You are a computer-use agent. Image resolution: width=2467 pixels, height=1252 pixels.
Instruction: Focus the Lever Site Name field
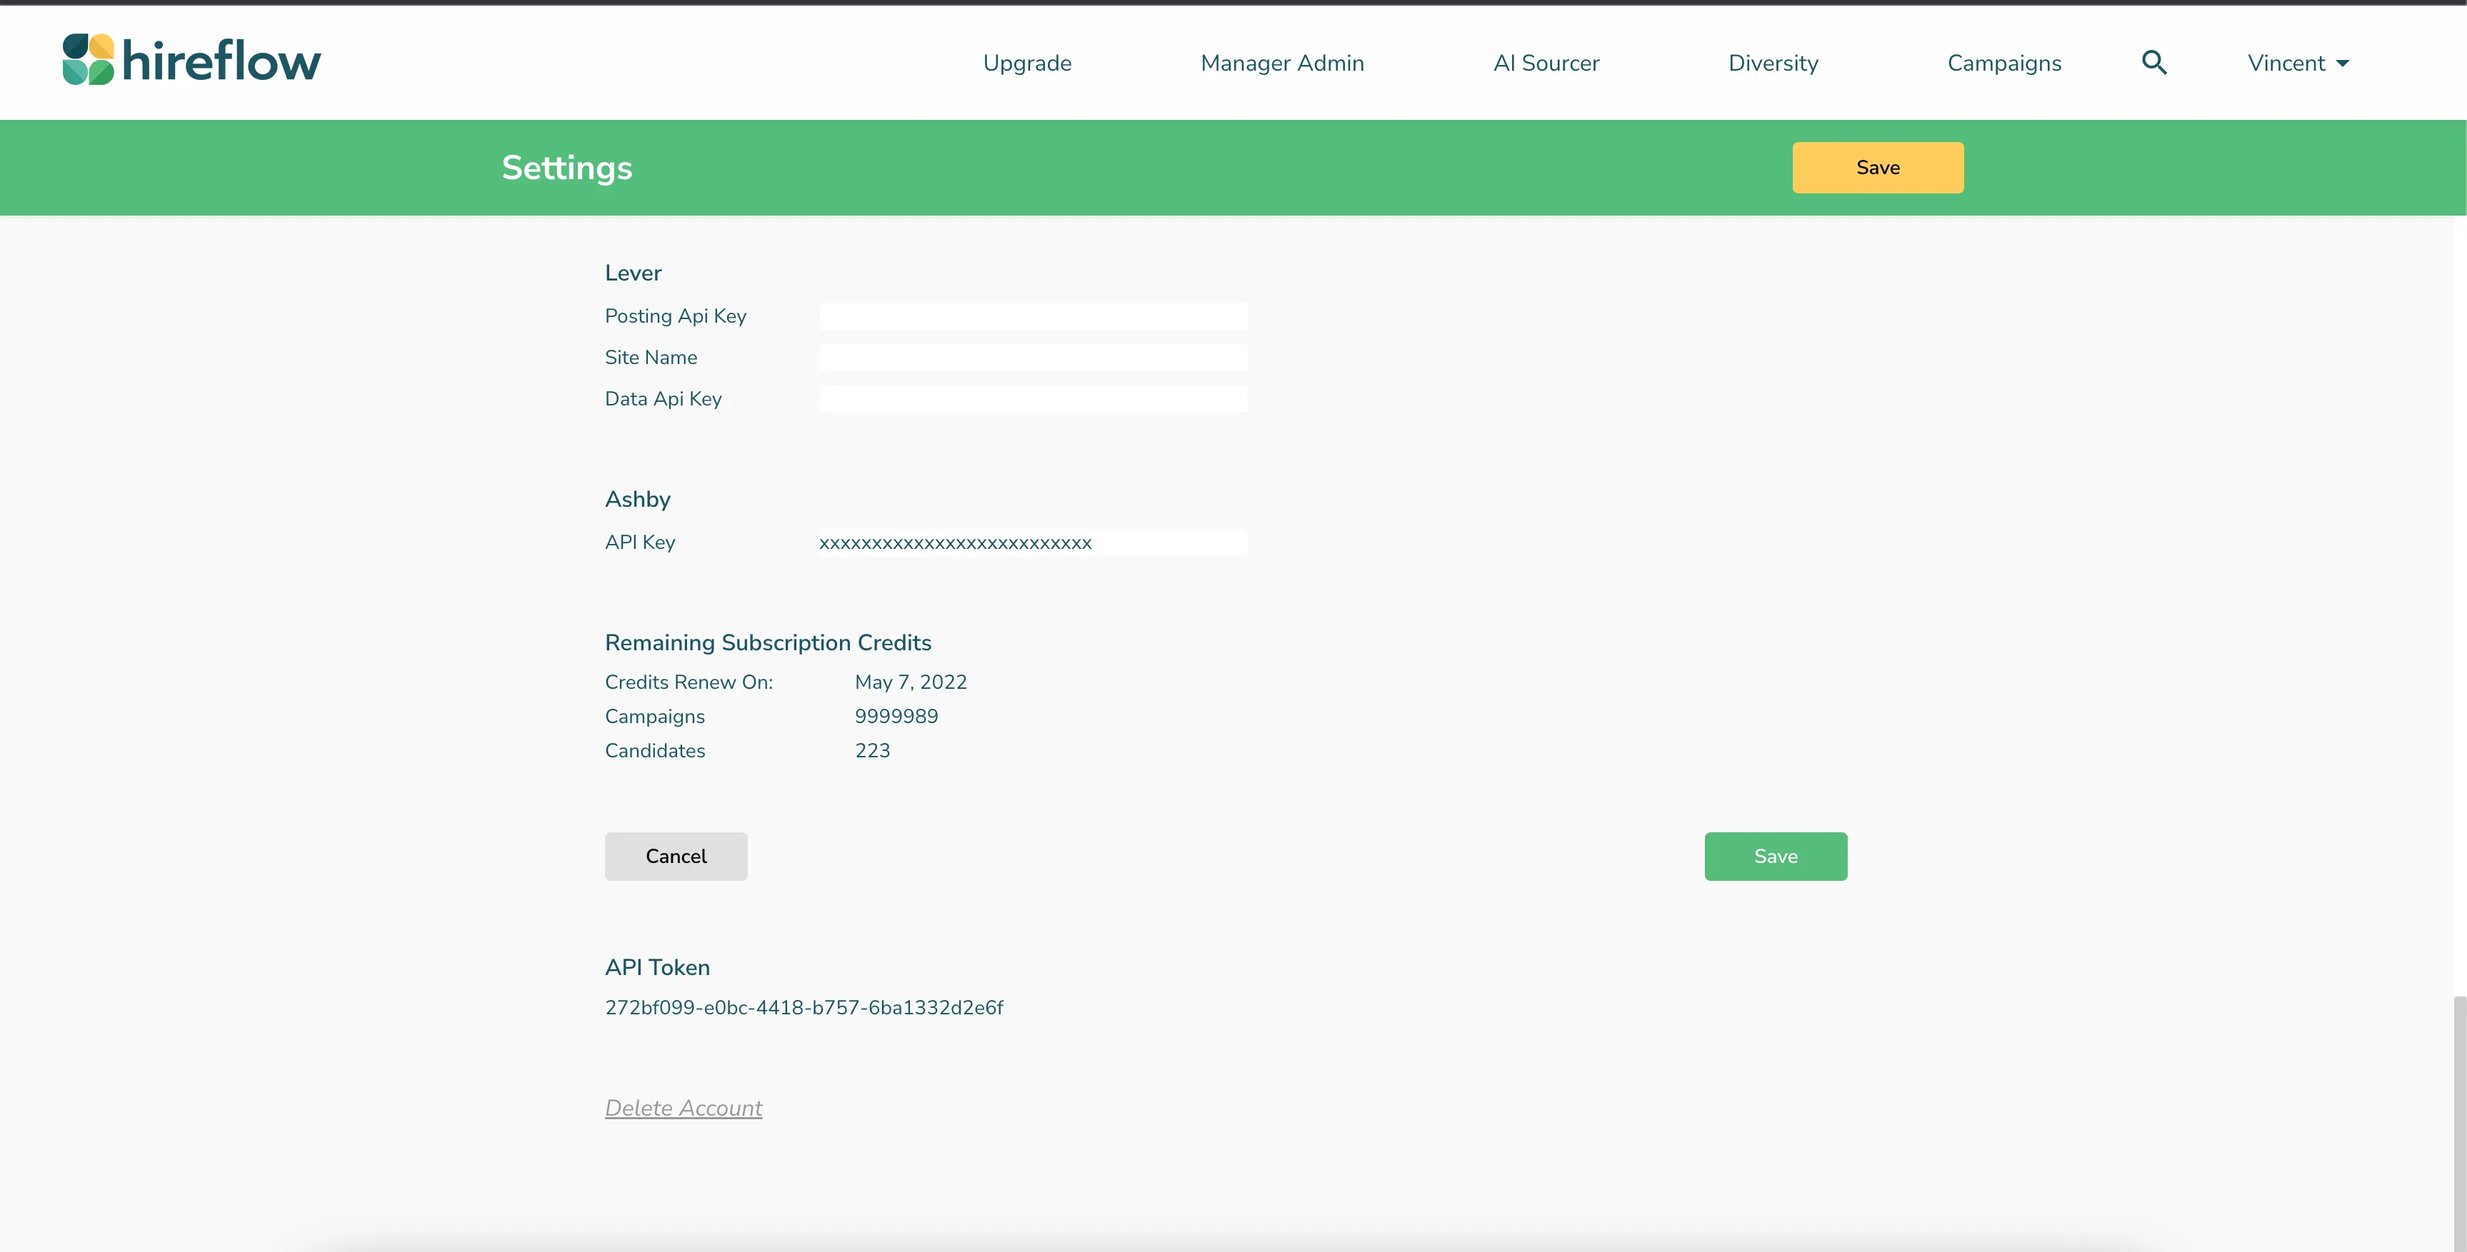point(1032,357)
